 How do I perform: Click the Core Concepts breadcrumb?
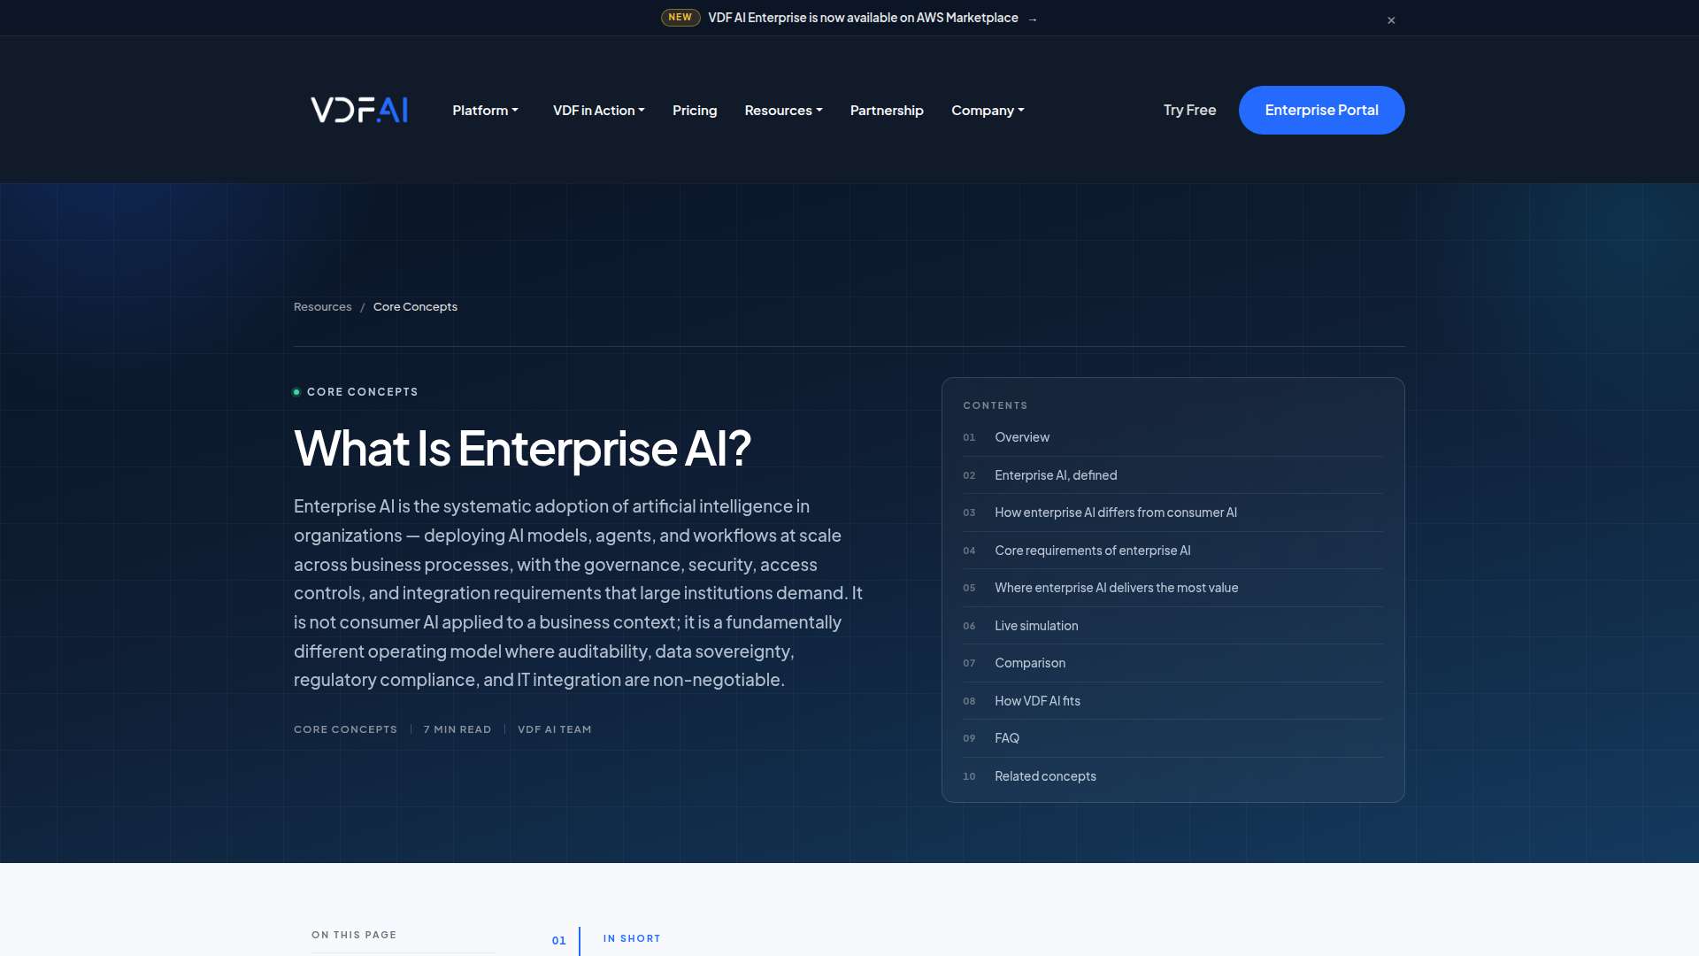point(415,307)
